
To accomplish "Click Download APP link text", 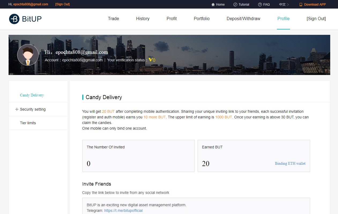I will tap(315, 5).
